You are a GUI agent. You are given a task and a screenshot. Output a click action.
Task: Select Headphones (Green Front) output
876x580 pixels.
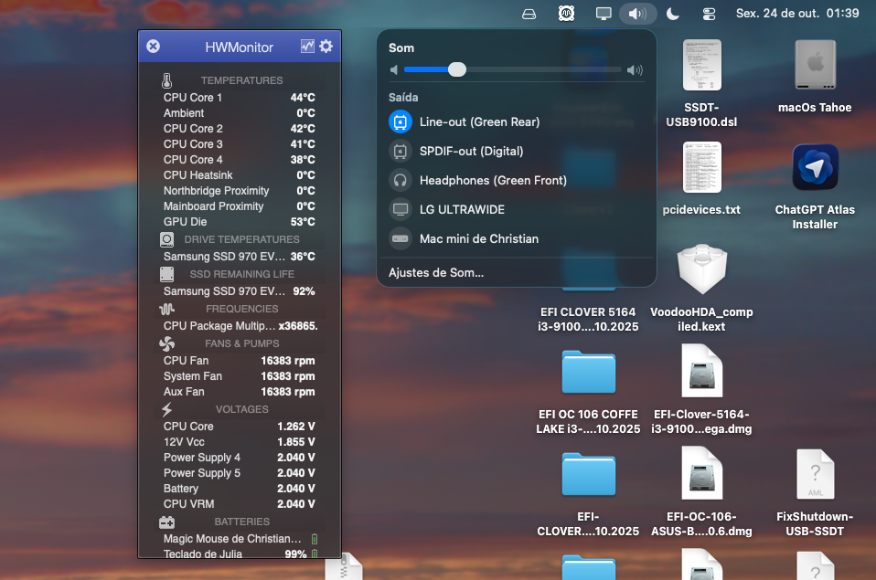click(x=517, y=180)
